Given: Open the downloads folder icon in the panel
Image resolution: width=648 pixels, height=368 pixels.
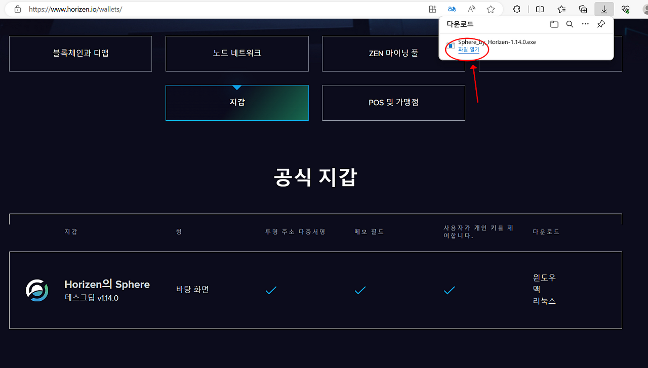Looking at the screenshot, I should pyautogui.click(x=554, y=24).
